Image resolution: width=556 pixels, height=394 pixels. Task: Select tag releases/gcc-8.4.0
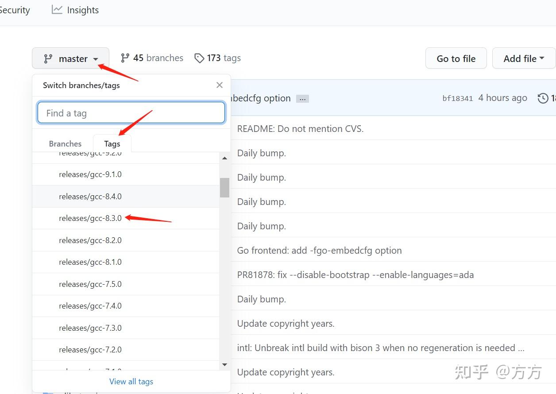coord(126,196)
